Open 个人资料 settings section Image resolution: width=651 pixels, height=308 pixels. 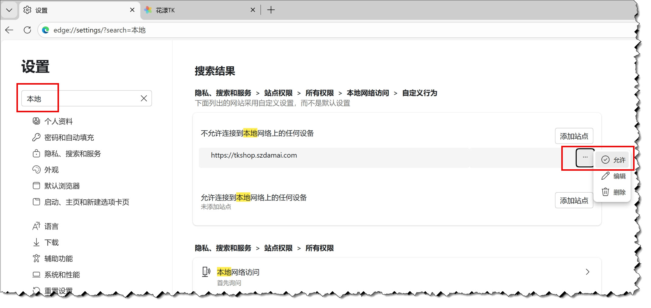(58, 121)
